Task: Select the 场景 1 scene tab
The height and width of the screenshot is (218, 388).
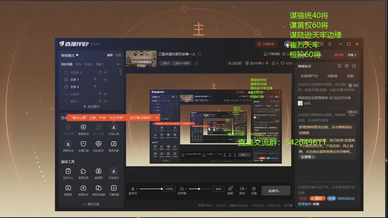Action: click(x=100, y=64)
